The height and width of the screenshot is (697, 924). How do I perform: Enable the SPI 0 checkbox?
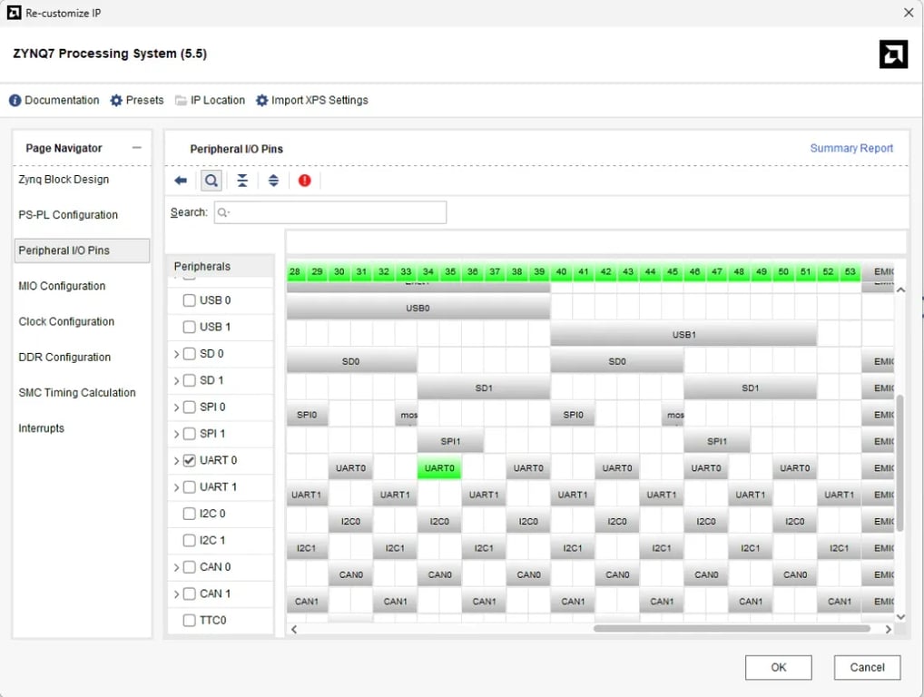189,407
